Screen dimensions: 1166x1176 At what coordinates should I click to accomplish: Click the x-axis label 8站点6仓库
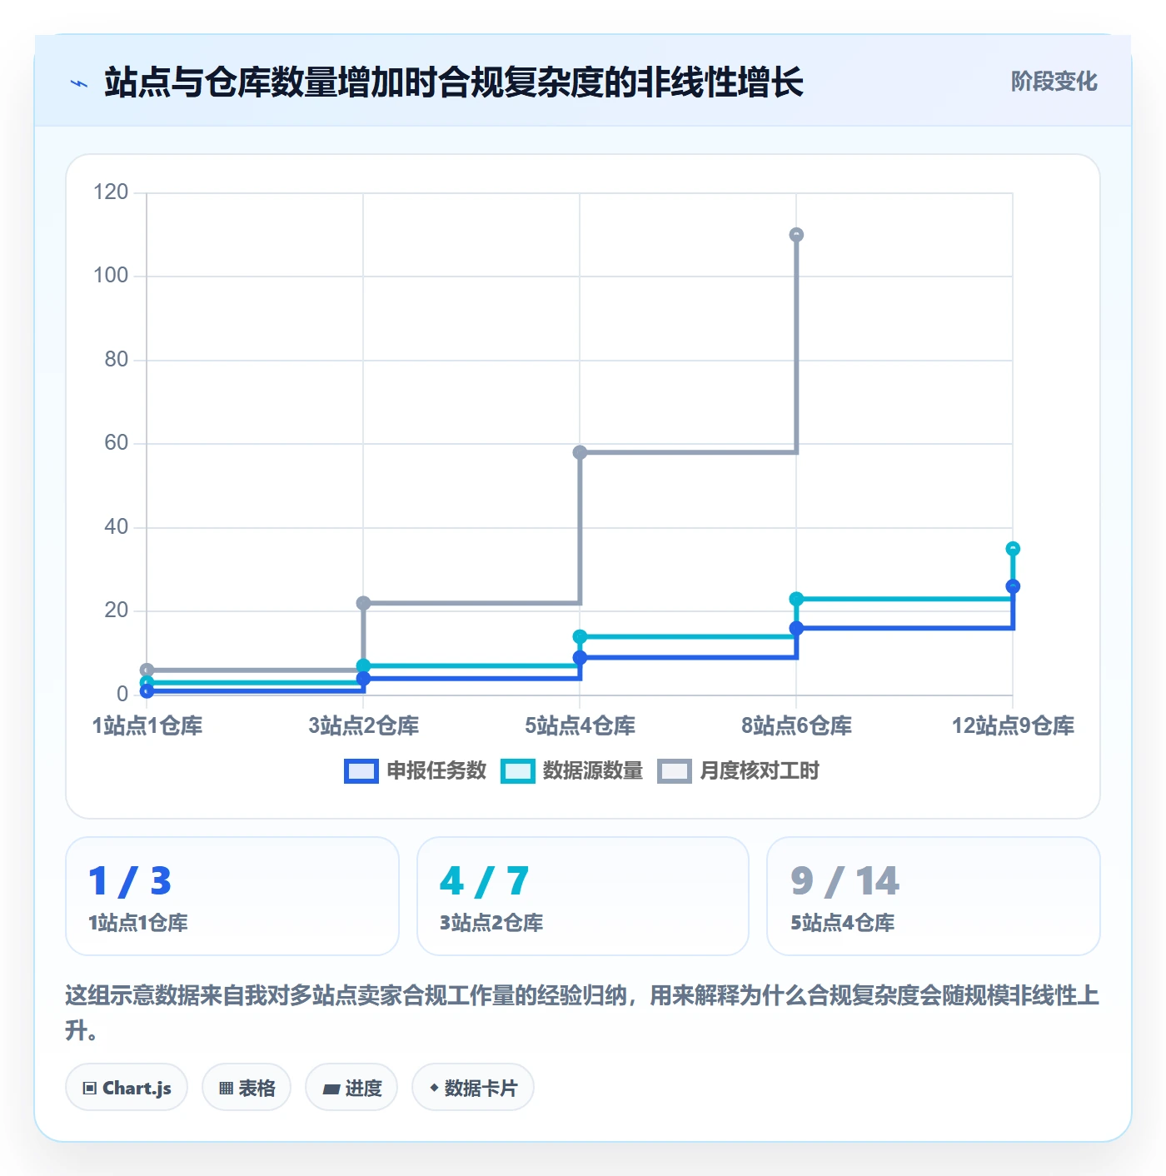(797, 726)
